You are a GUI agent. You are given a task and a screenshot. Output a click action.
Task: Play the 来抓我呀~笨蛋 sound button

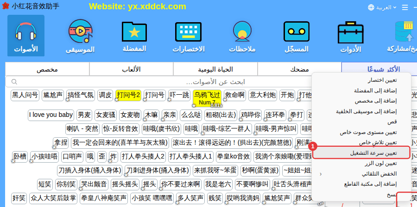point(215,170)
